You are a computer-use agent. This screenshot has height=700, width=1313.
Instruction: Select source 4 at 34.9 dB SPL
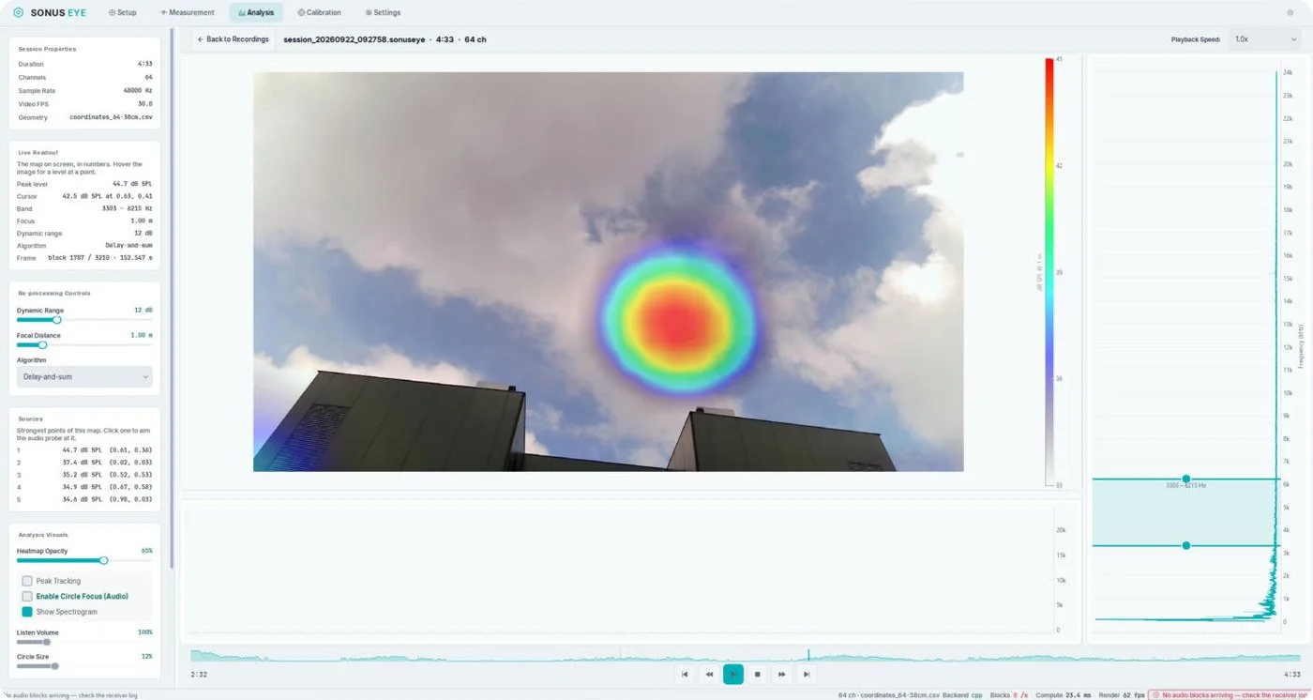(x=84, y=487)
